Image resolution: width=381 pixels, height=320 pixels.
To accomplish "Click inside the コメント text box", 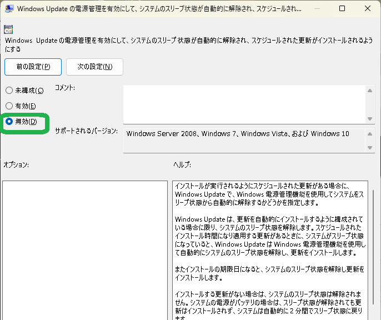I will pos(244,104).
